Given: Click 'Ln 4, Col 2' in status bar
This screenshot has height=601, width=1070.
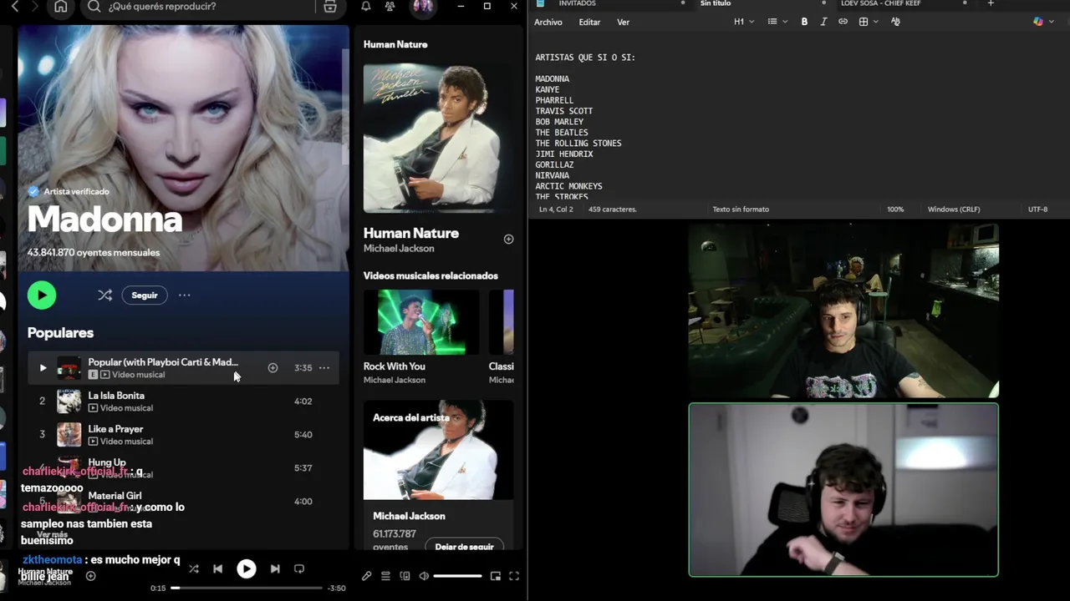Looking at the screenshot, I should (x=557, y=210).
